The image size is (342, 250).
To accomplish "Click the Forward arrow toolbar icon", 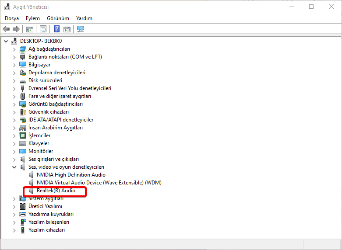I will point(16,29).
